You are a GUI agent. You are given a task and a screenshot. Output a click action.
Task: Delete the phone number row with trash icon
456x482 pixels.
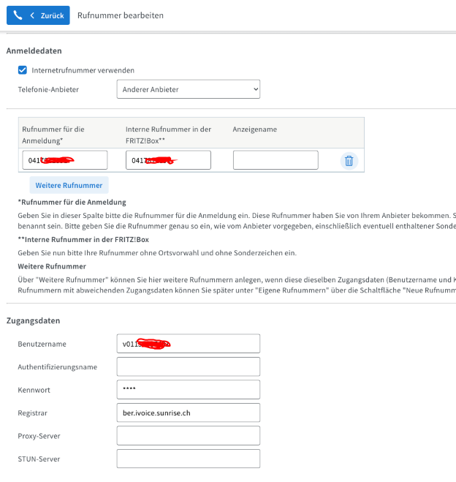click(x=349, y=161)
